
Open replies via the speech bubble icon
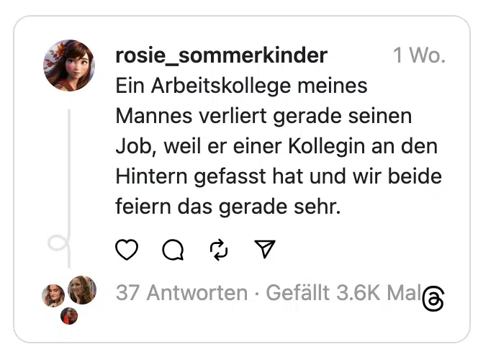coord(173,249)
